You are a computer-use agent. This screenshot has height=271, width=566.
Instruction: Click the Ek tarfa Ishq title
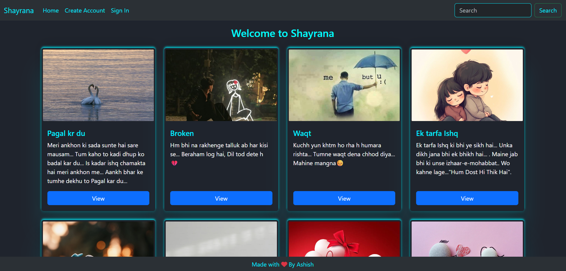(x=437, y=133)
